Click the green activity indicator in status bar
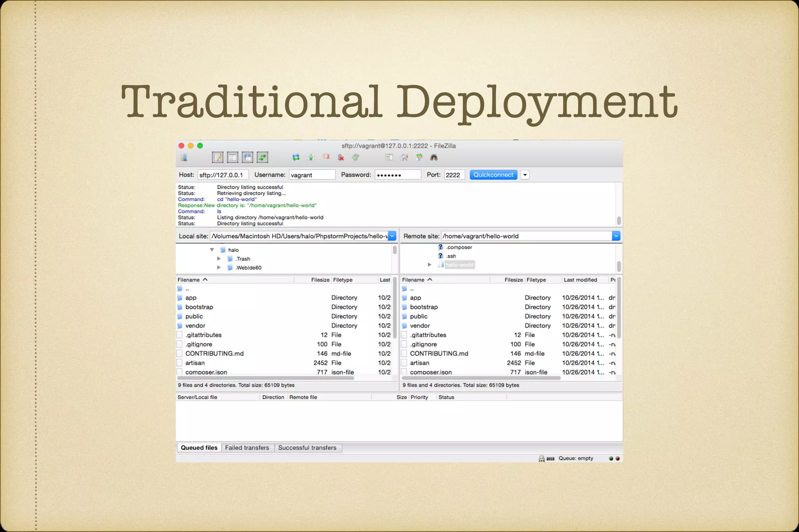The image size is (799, 532). pos(611,458)
